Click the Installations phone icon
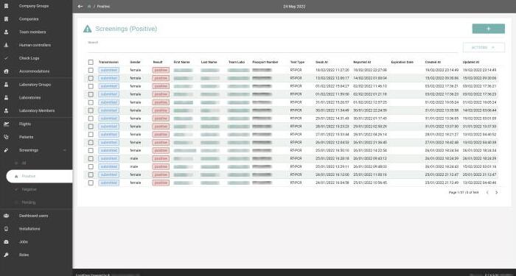516x276 pixels. click(6, 229)
